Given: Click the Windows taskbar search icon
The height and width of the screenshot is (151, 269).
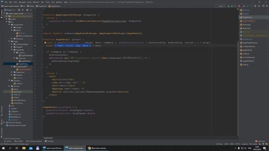Looking at the screenshot, I should coord(10,148).
